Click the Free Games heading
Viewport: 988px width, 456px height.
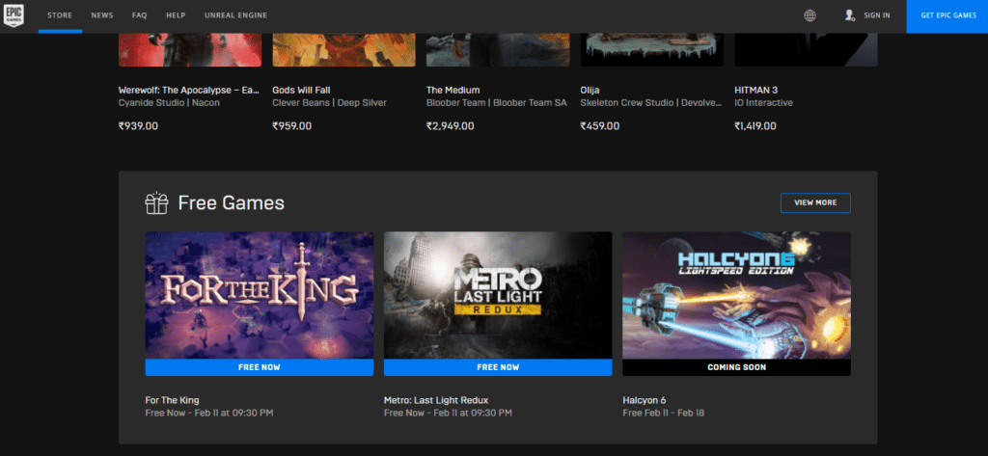pyautogui.click(x=232, y=202)
